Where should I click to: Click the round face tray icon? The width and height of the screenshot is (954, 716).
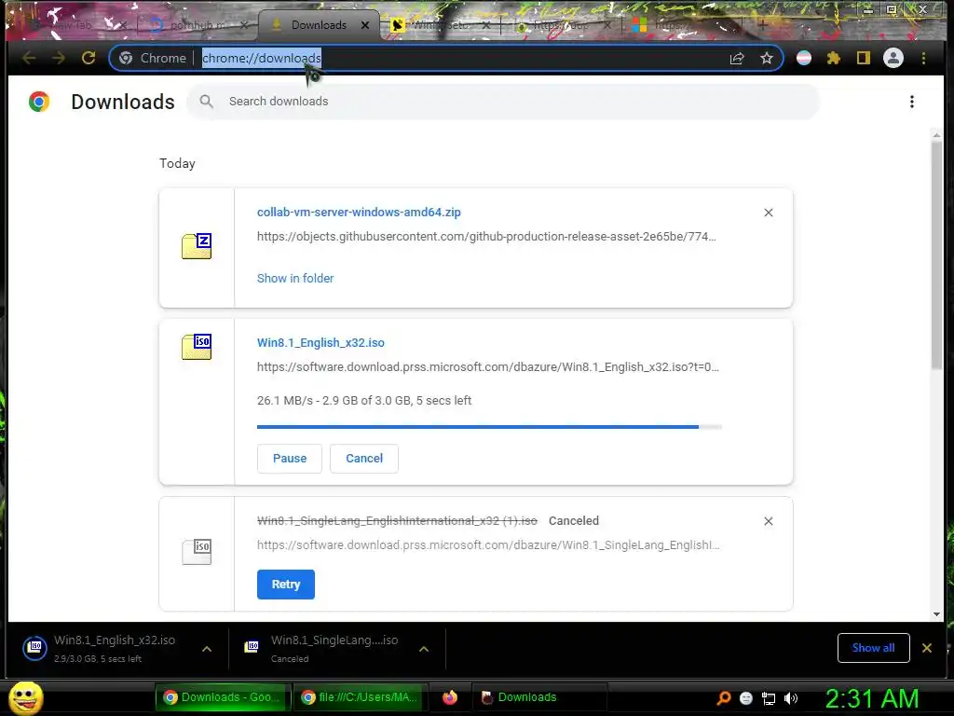(746, 698)
